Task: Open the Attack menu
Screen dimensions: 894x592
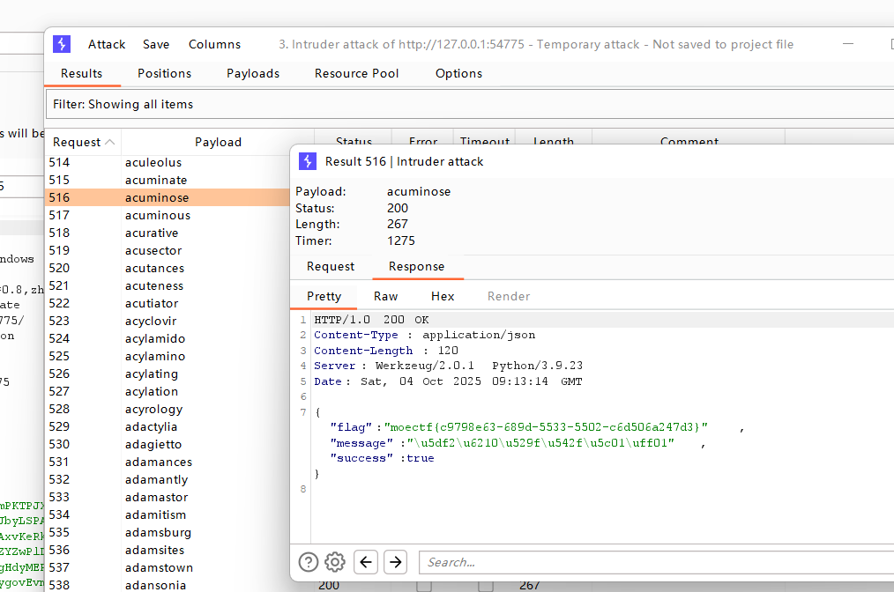Action: click(107, 44)
